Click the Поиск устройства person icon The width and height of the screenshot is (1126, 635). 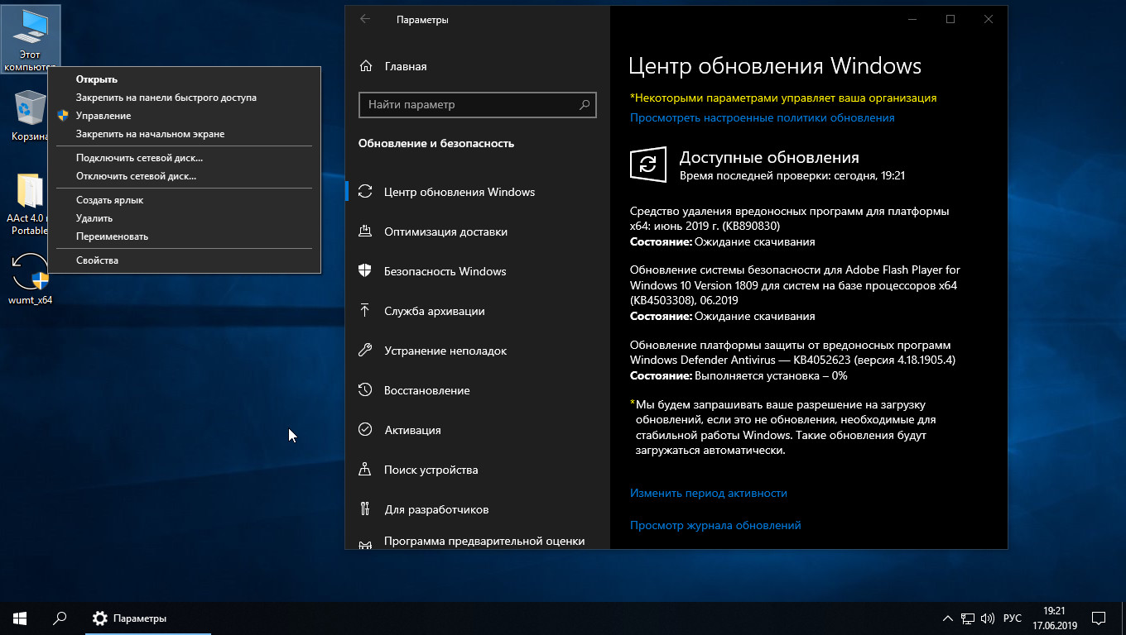(365, 470)
